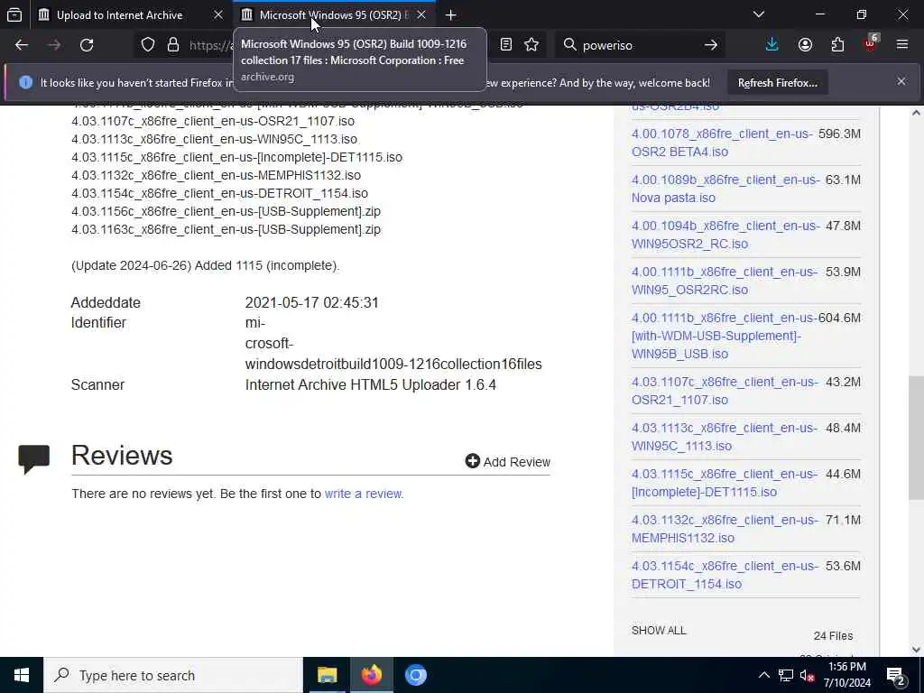Close the Upload to Internet Archive tab
The image size is (924, 693).
tap(218, 14)
